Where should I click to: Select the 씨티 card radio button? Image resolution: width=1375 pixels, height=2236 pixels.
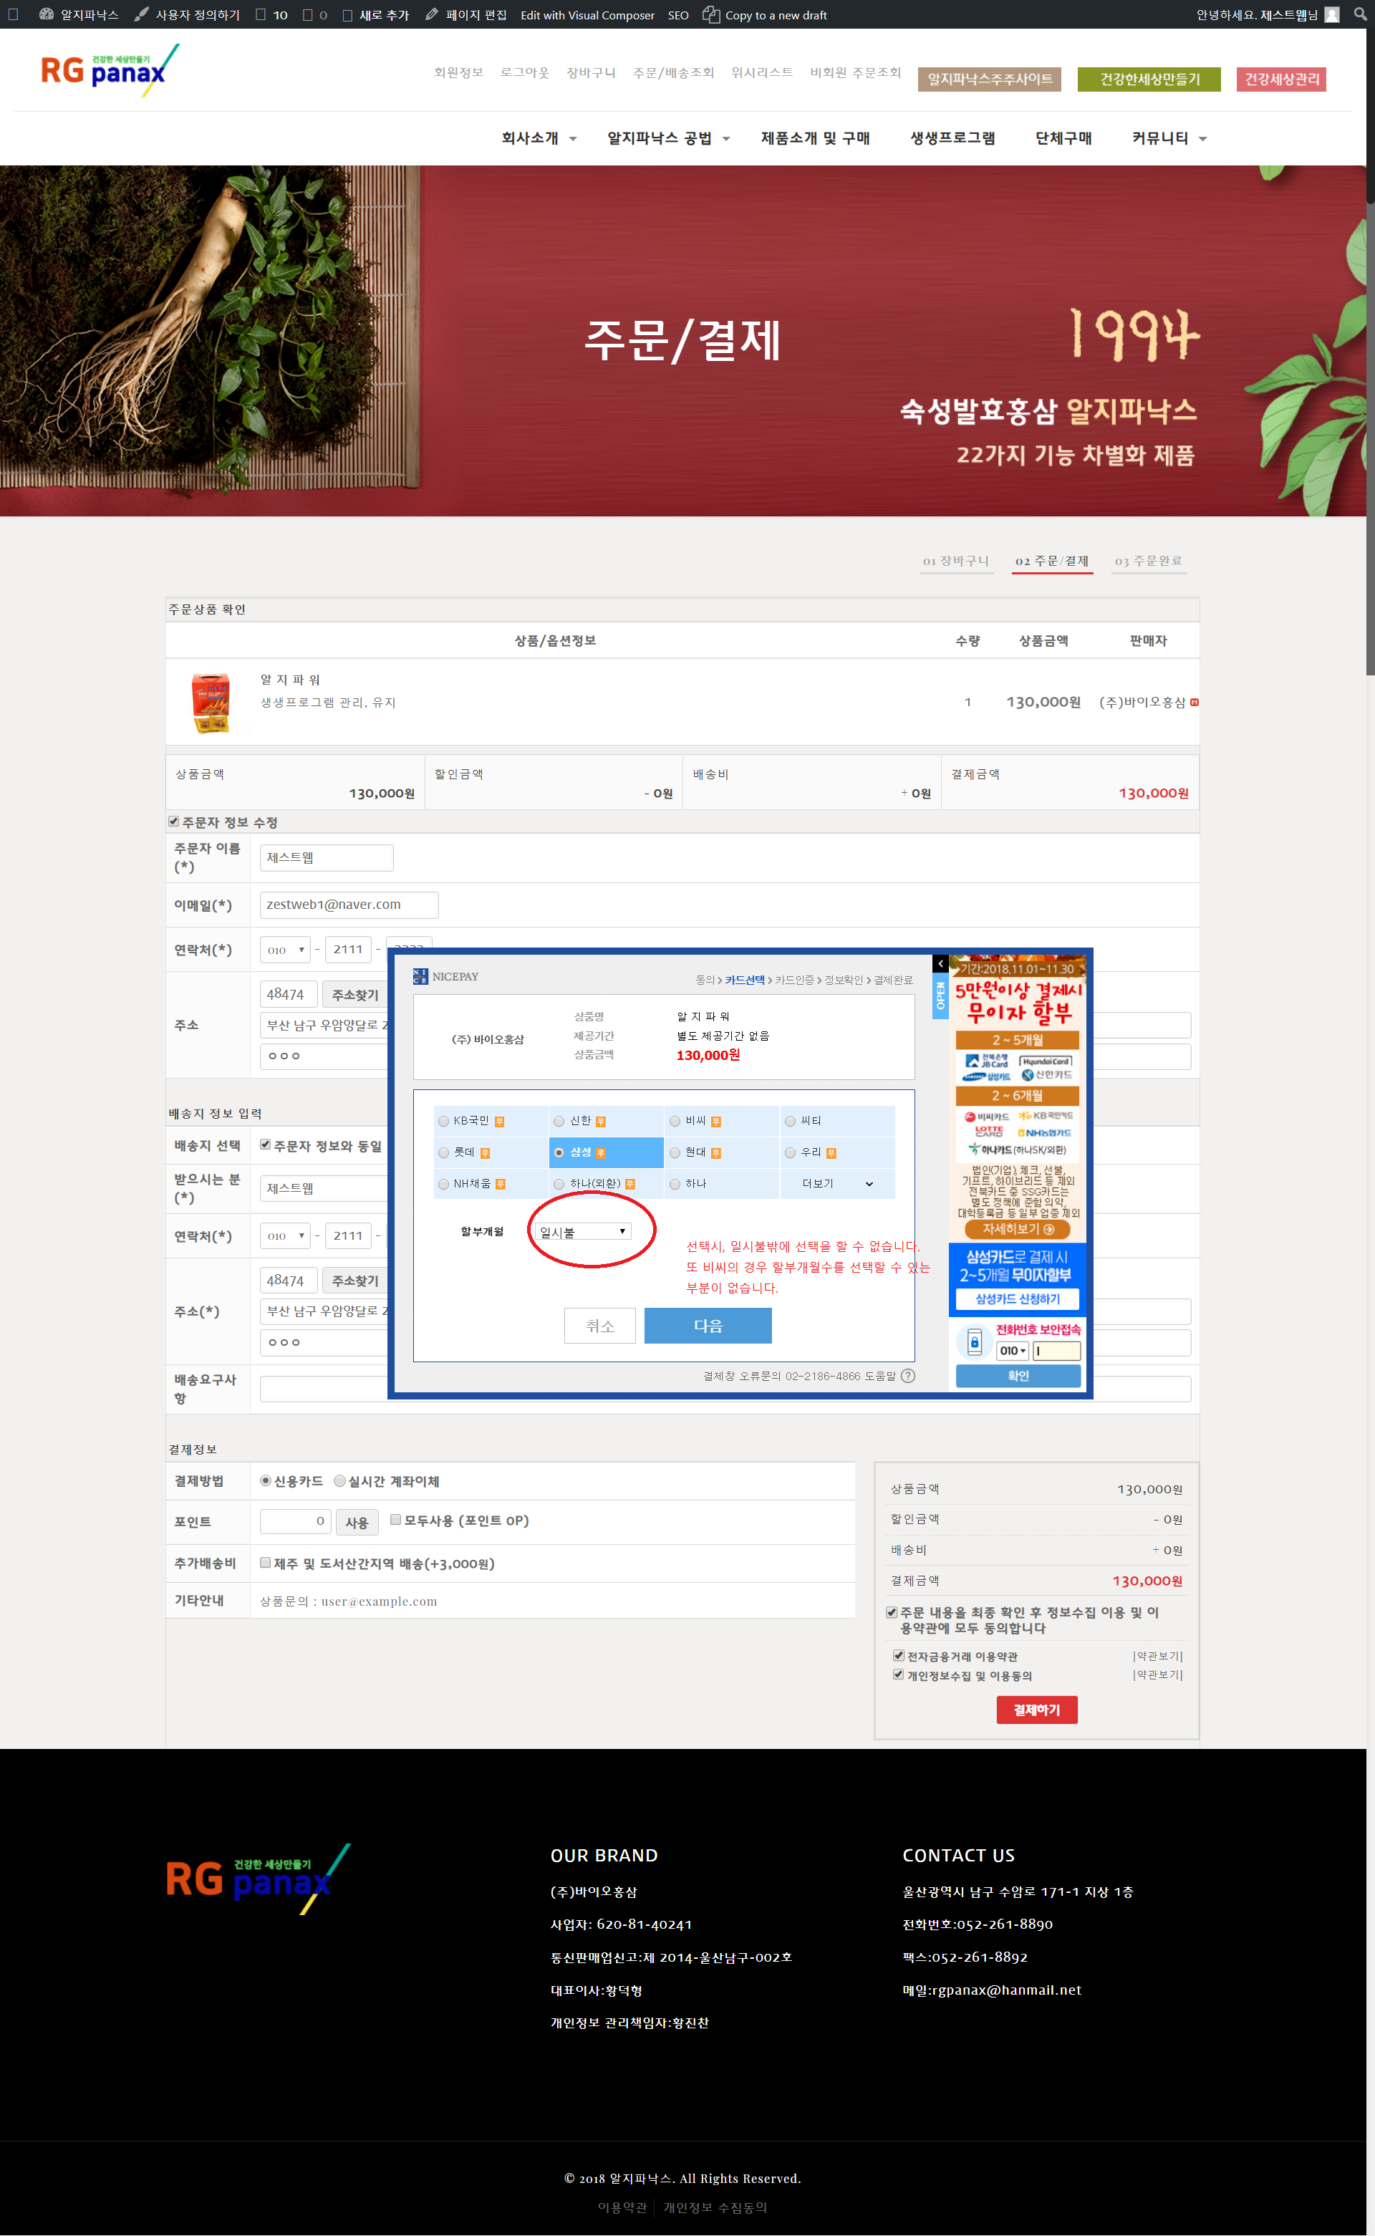click(x=790, y=1121)
